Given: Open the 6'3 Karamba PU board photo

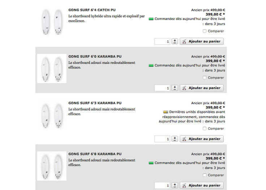Looking at the screenshot, I should click(x=52, y=116).
